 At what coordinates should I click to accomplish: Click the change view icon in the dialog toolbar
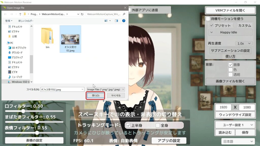click(106, 21)
